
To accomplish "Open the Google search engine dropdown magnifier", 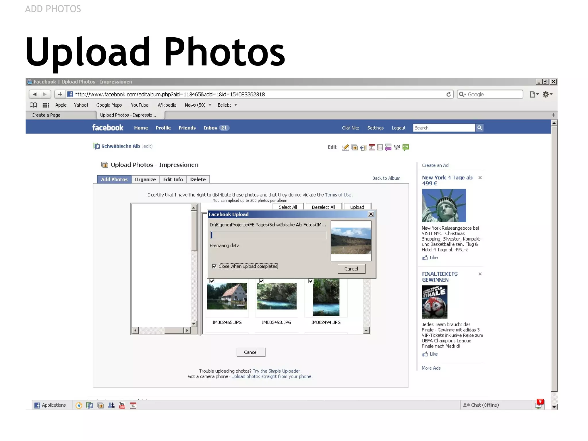I will tap(462, 94).
